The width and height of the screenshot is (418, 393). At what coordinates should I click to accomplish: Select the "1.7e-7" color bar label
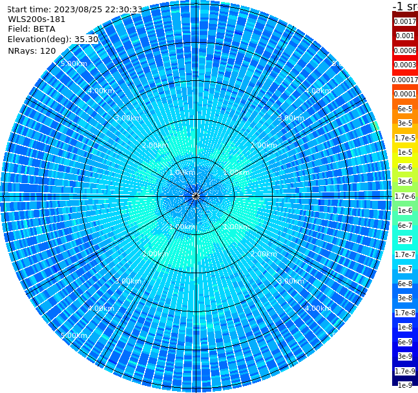[x=405, y=254]
